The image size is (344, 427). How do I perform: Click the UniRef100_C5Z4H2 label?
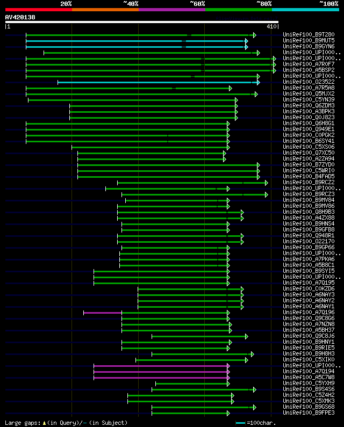pos(309,395)
